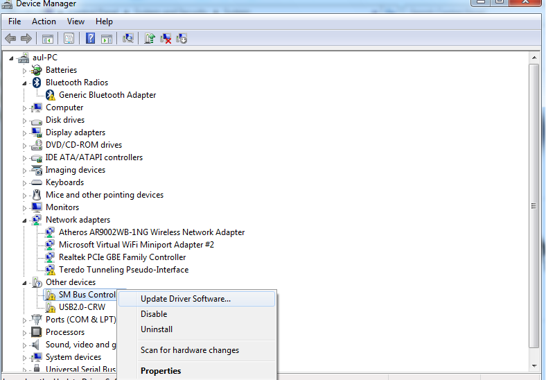This screenshot has width=546, height=380.
Task: Click Scan for hardware changes toolbar icon
Action: [128, 38]
